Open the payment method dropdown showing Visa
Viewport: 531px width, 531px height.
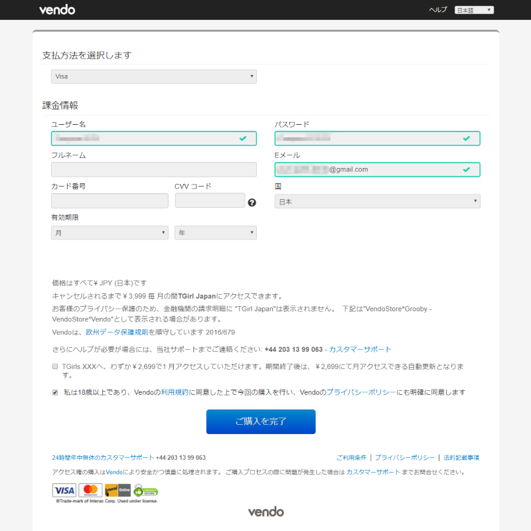click(154, 76)
